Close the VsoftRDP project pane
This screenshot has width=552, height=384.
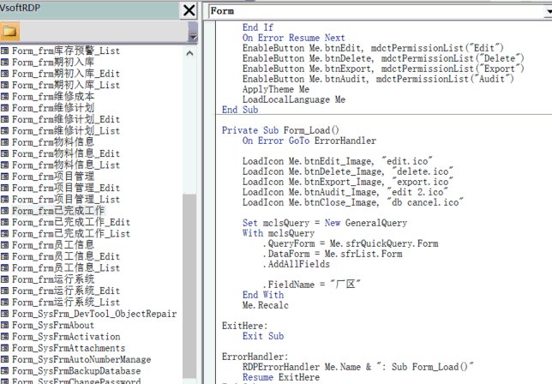pos(189,10)
